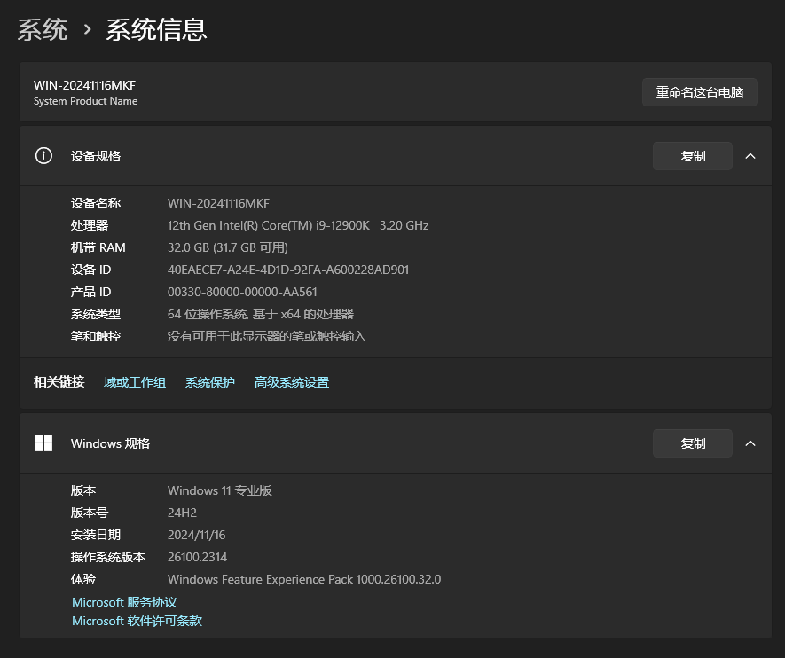Click the 系统类型 label

click(96, 314)
